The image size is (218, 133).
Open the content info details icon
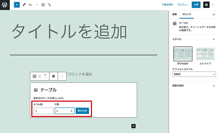pos(43,5)
